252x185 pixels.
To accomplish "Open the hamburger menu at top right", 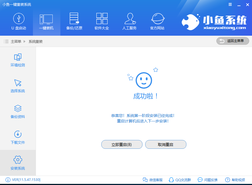I will (230, 4).
